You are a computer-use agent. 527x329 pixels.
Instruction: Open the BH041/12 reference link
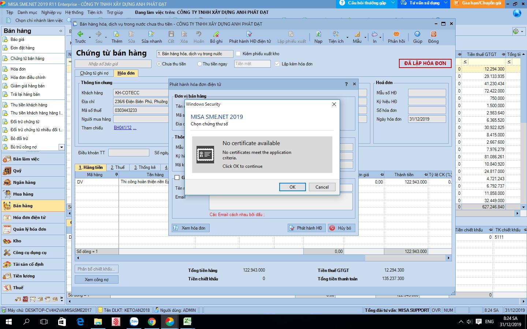coord(123,128)
